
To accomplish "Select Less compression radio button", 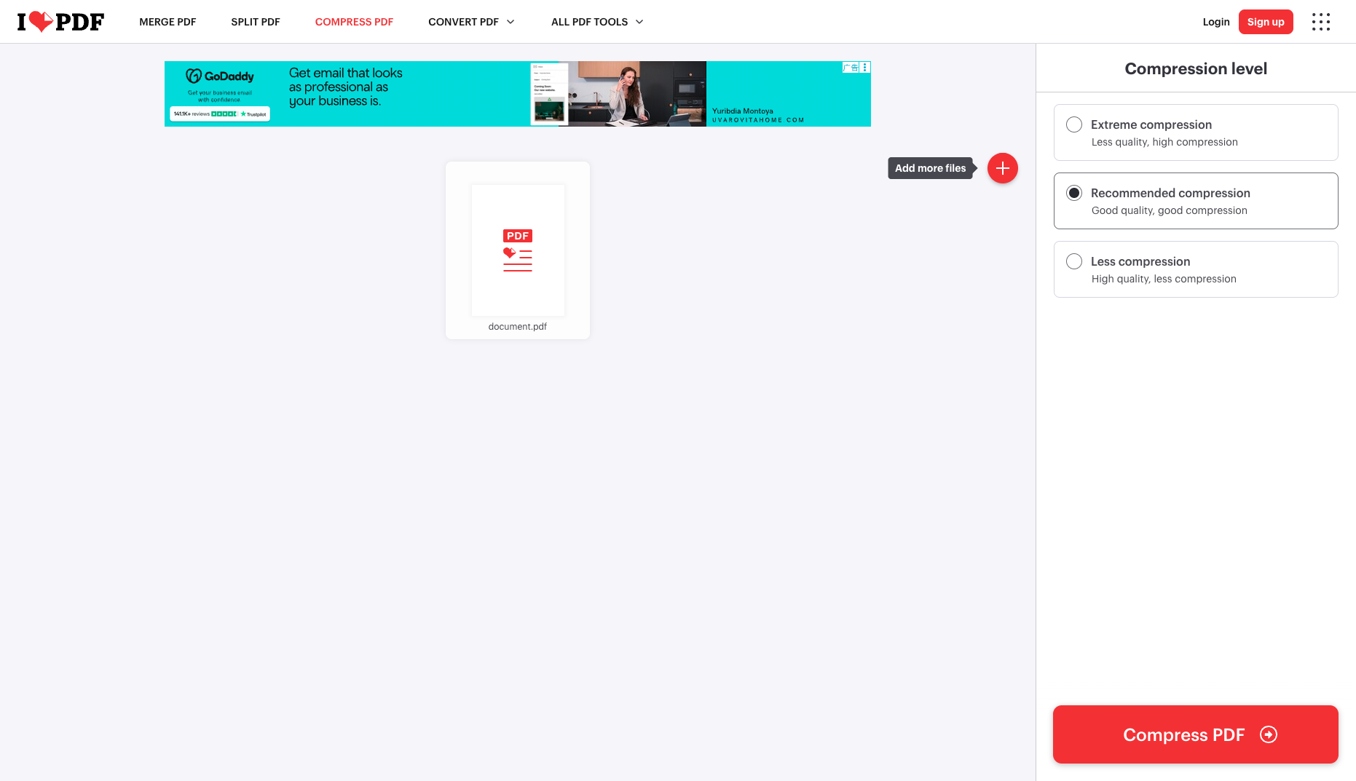I will pyautogui.click(x=1074, y=261).
